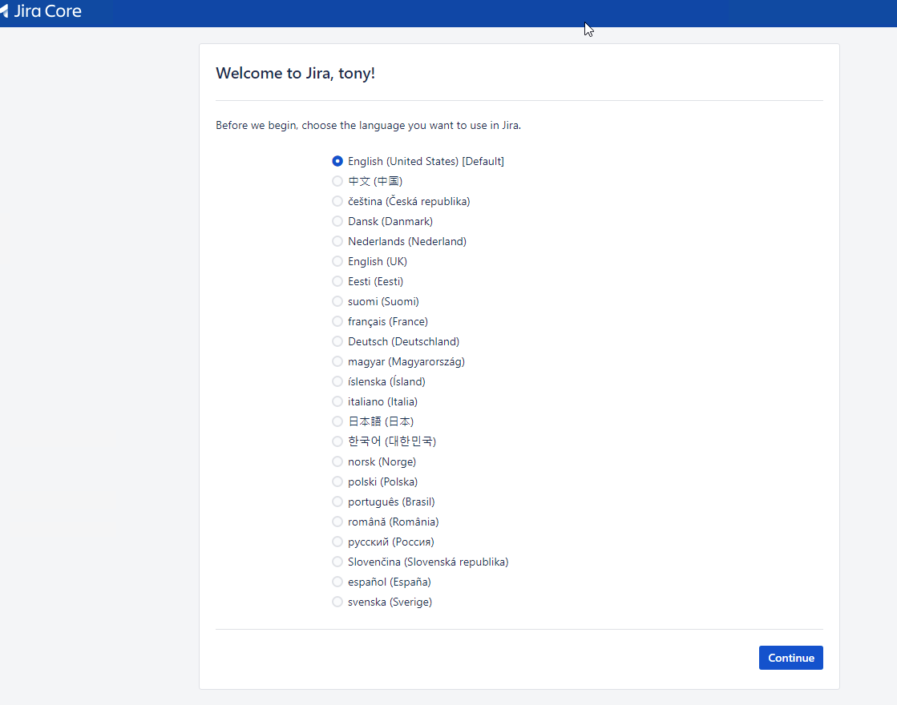
Task: Select Deutsch (Deutschland) radio button
Action: click(x=337, y=341)
